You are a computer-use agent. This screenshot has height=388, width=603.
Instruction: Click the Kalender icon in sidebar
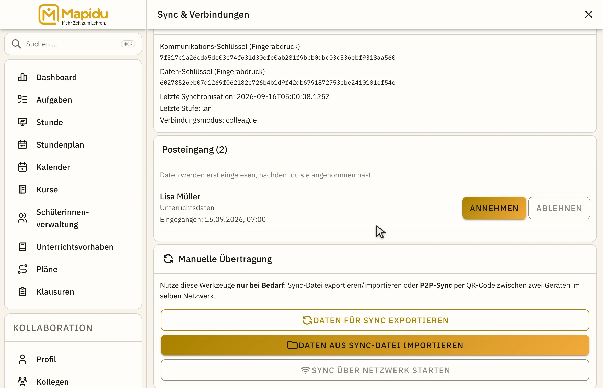tap(22, 167)
